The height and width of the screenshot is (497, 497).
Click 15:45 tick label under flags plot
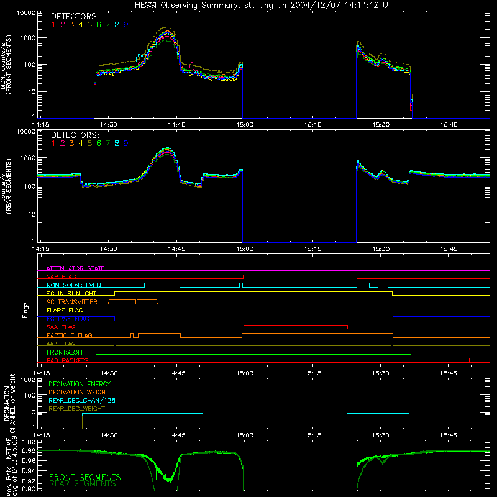click(449, 373)
